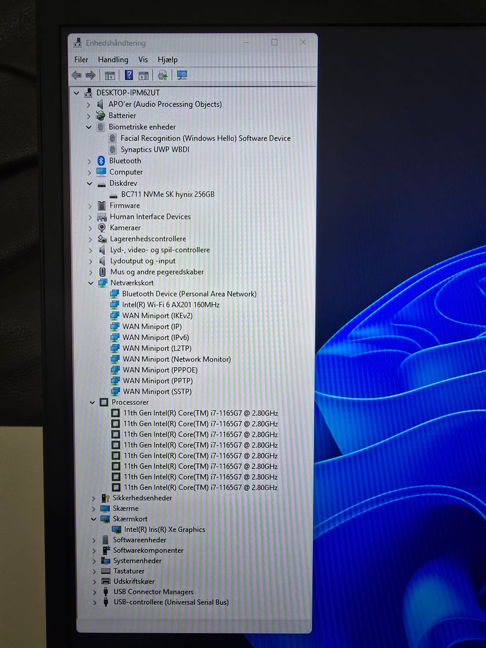Collapse the Diskdrev node
Viewport: 486px width, 648px height.
click(x=89, y=183)
